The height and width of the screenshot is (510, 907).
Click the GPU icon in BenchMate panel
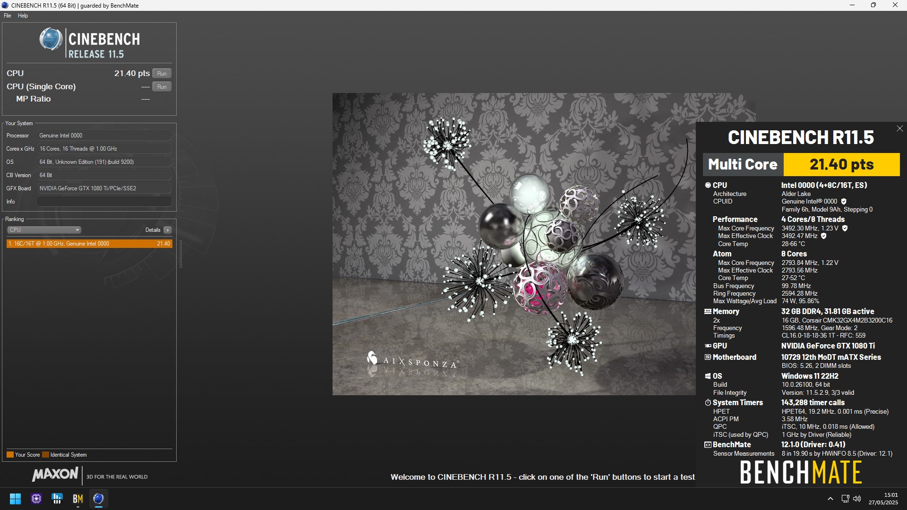pos(708,346)
